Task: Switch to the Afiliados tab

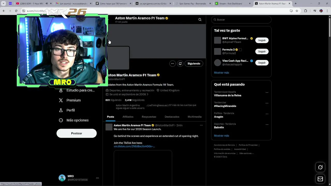Action: pos(128,117)
